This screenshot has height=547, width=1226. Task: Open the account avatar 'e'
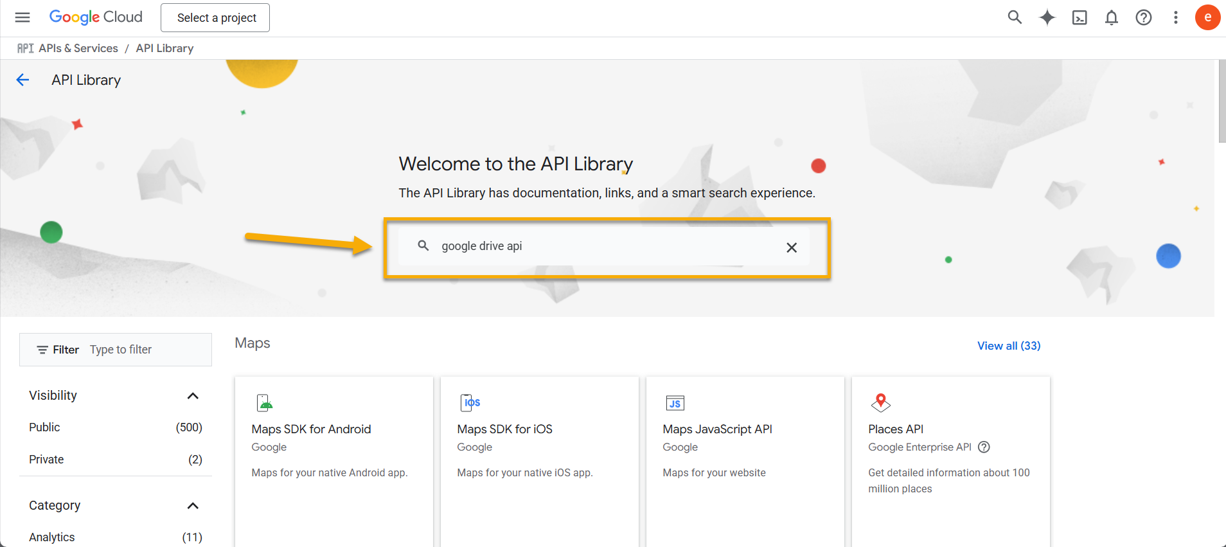pos(1208,17)
